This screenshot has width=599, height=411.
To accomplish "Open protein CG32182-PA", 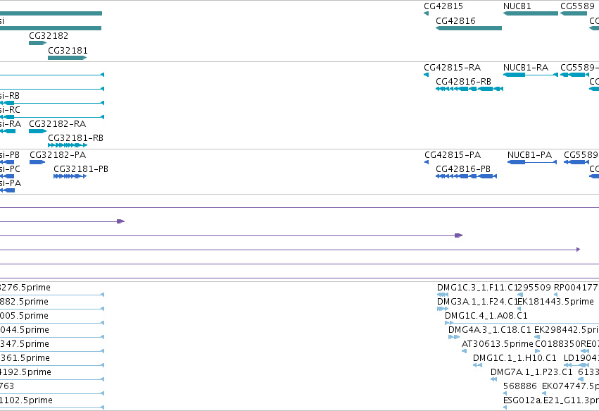I will [x=58, y=155].
